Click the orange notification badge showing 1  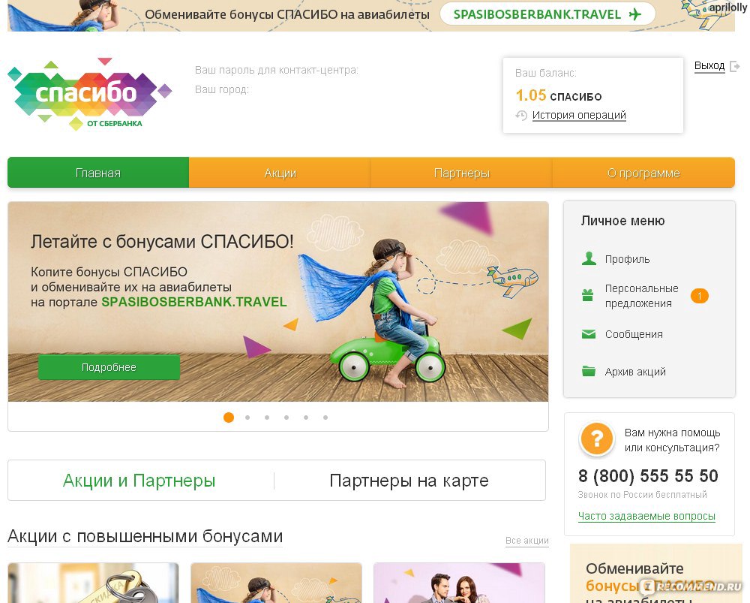click(699, 296)
